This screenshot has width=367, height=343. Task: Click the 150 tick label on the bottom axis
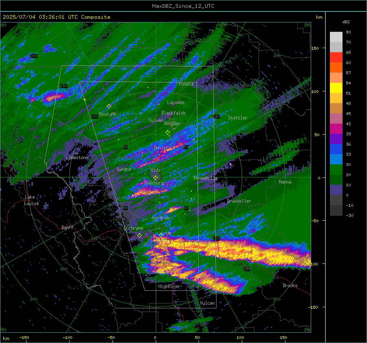(283, 337)
